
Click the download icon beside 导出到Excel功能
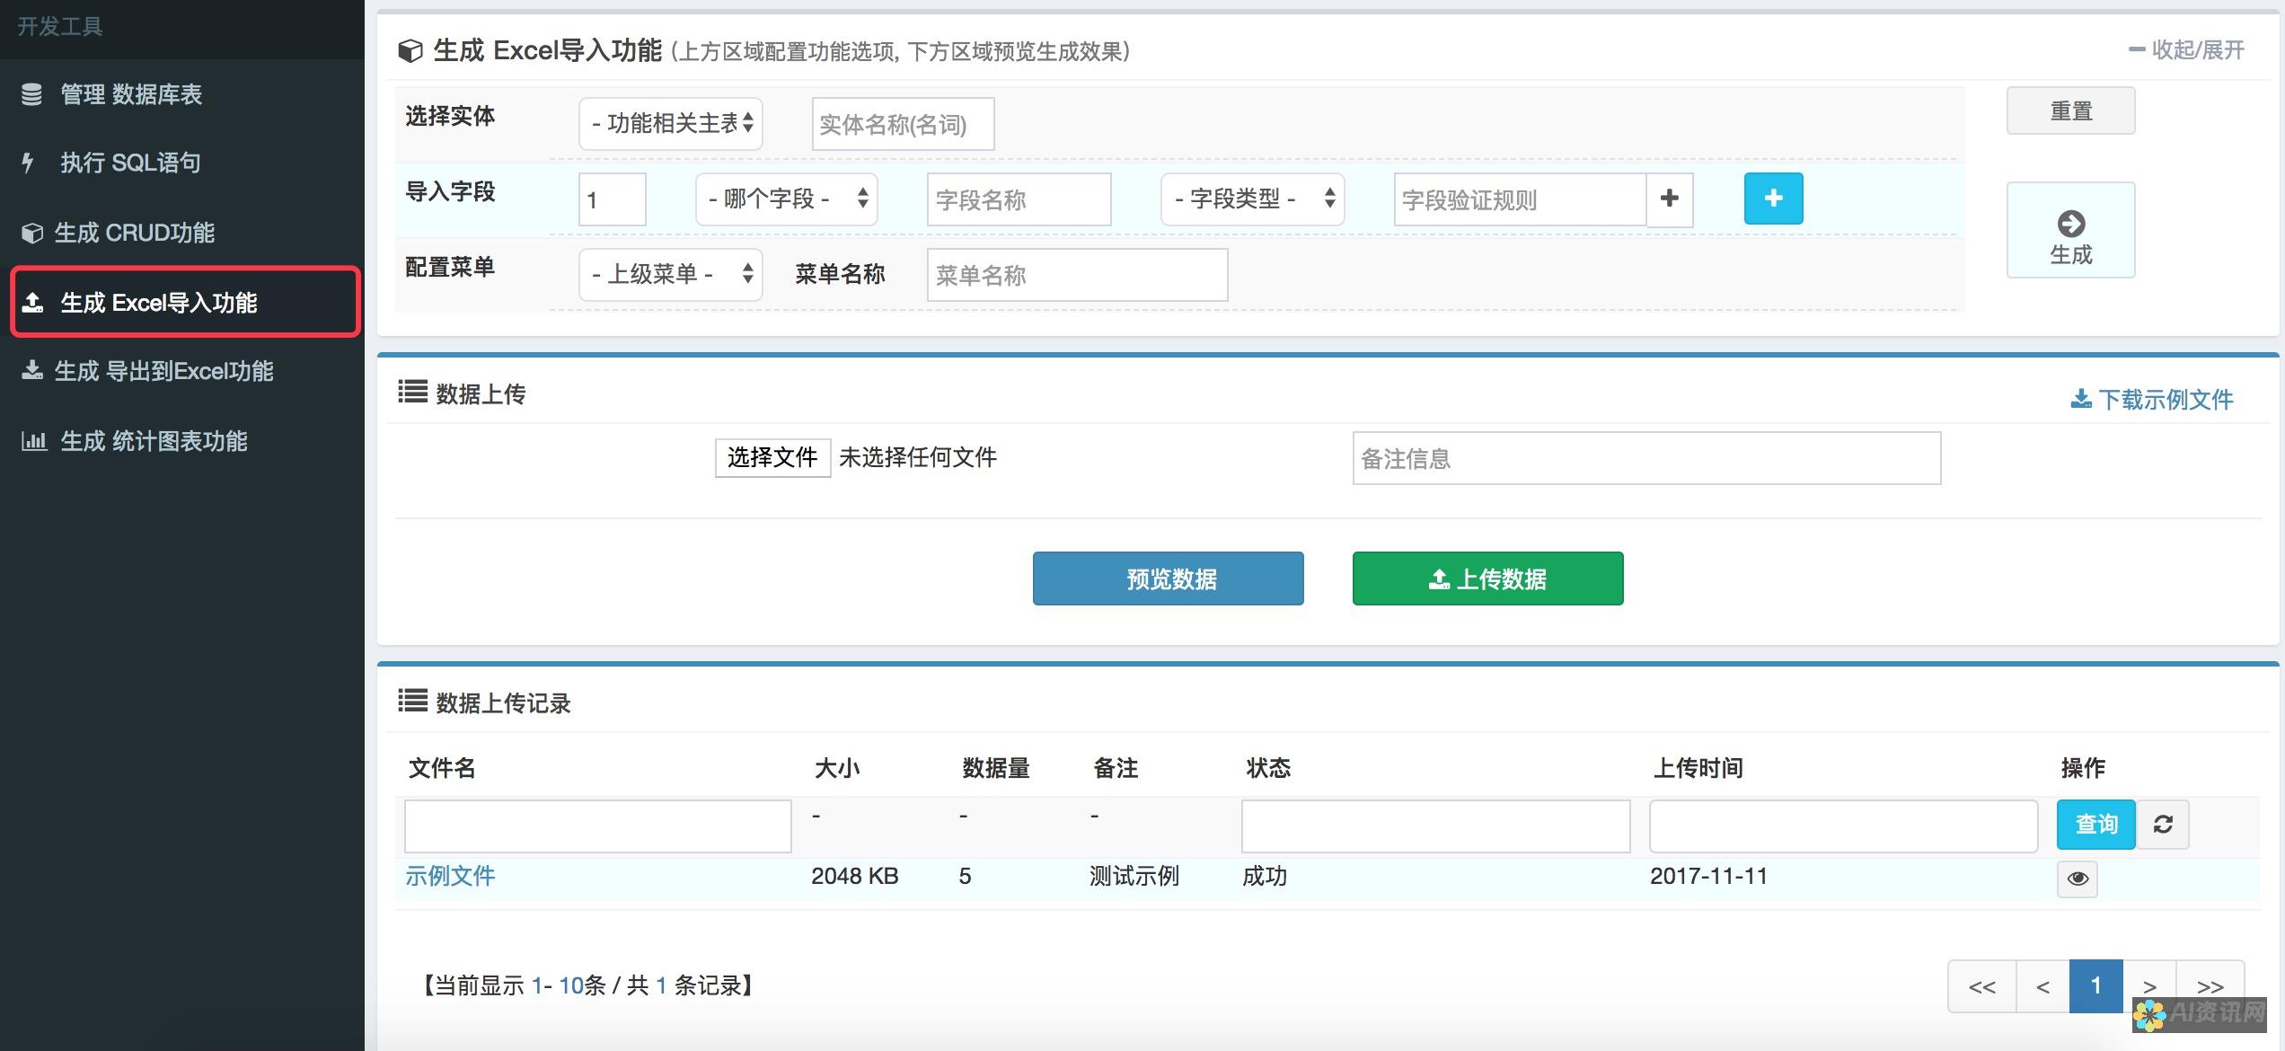(32, 370)
